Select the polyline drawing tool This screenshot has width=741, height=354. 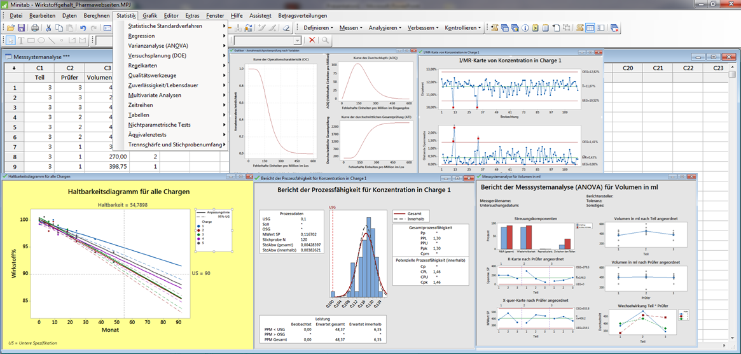(x=73, y=40)
